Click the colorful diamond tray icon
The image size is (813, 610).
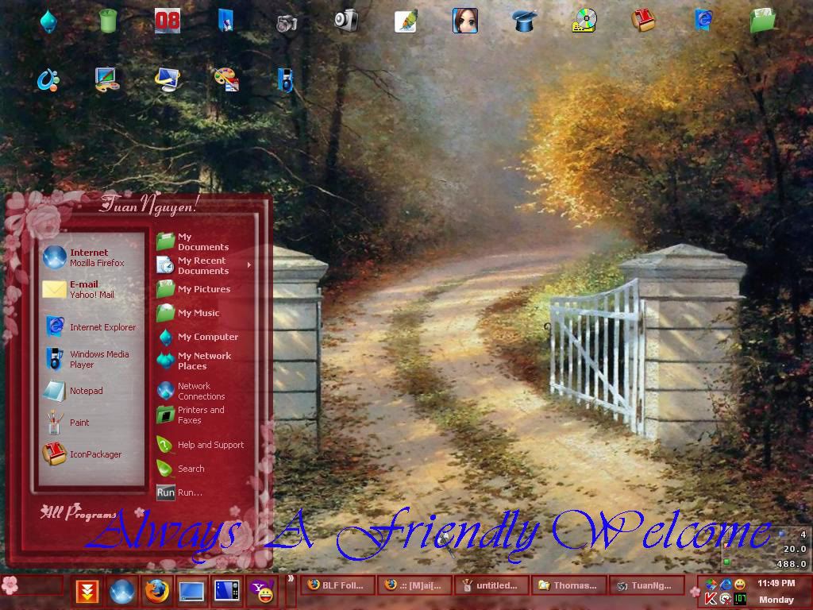[711, 584]
